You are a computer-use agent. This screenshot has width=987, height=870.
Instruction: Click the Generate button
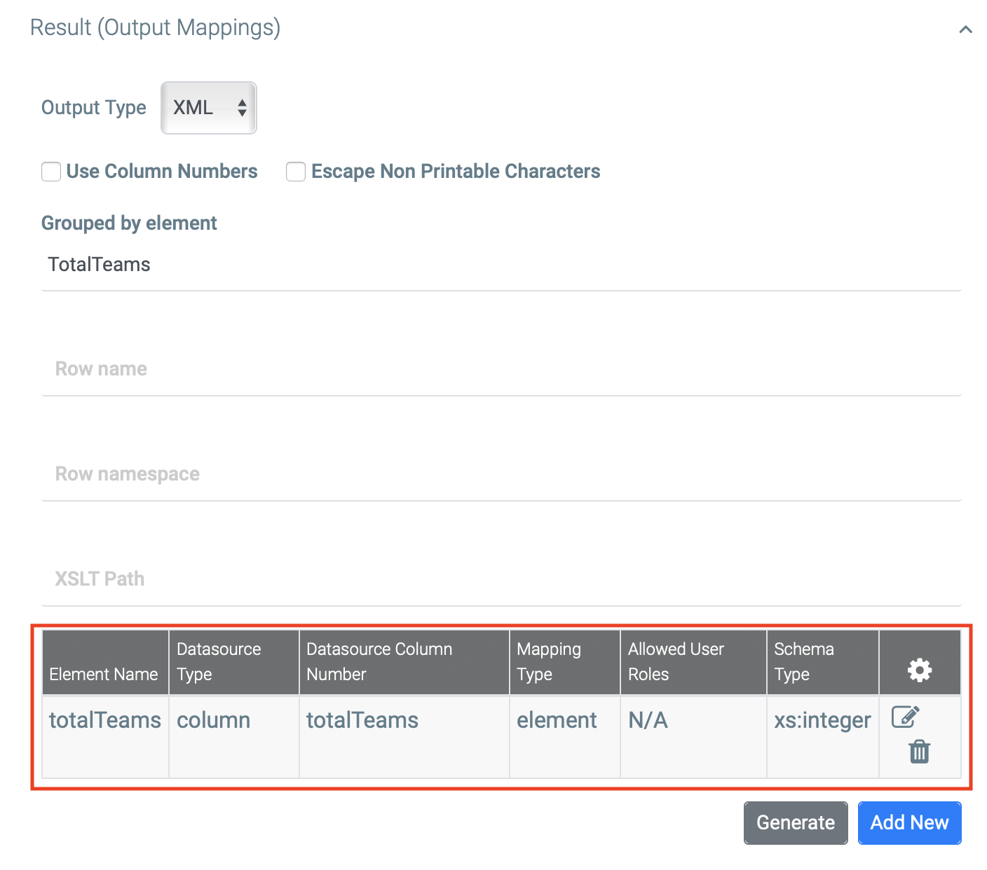click(x=796, y=822)
